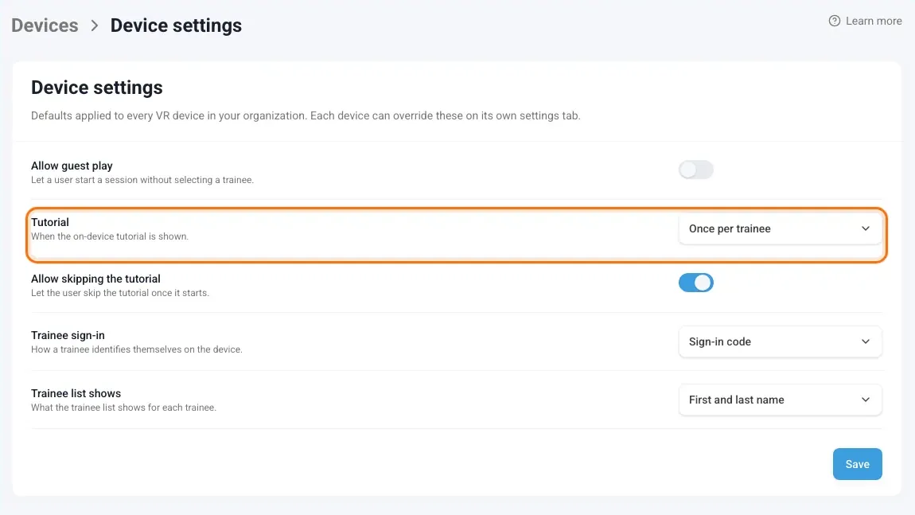Enable the Allow guest play toggle

click(695, 170)
